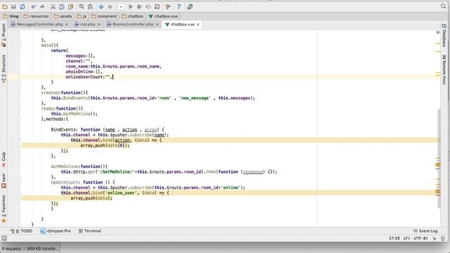The image size is (450, 253).
Task: Close the RoomsController.php tab
Action: click(x=157, y=25)
